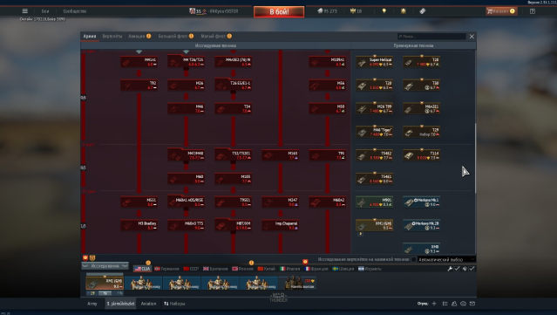Viewport: 557px width, 315px height.
Task: Click the help question mark icon
Action: (x=532, y=11)
